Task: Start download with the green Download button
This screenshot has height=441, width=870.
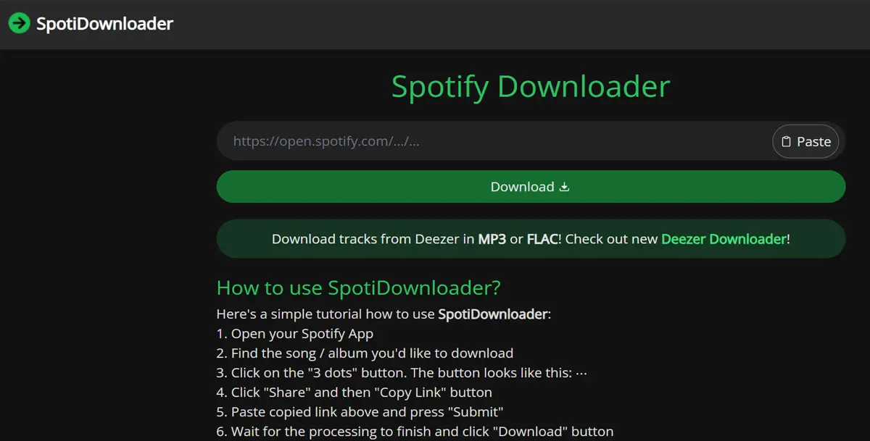Action: coord(531,187)
